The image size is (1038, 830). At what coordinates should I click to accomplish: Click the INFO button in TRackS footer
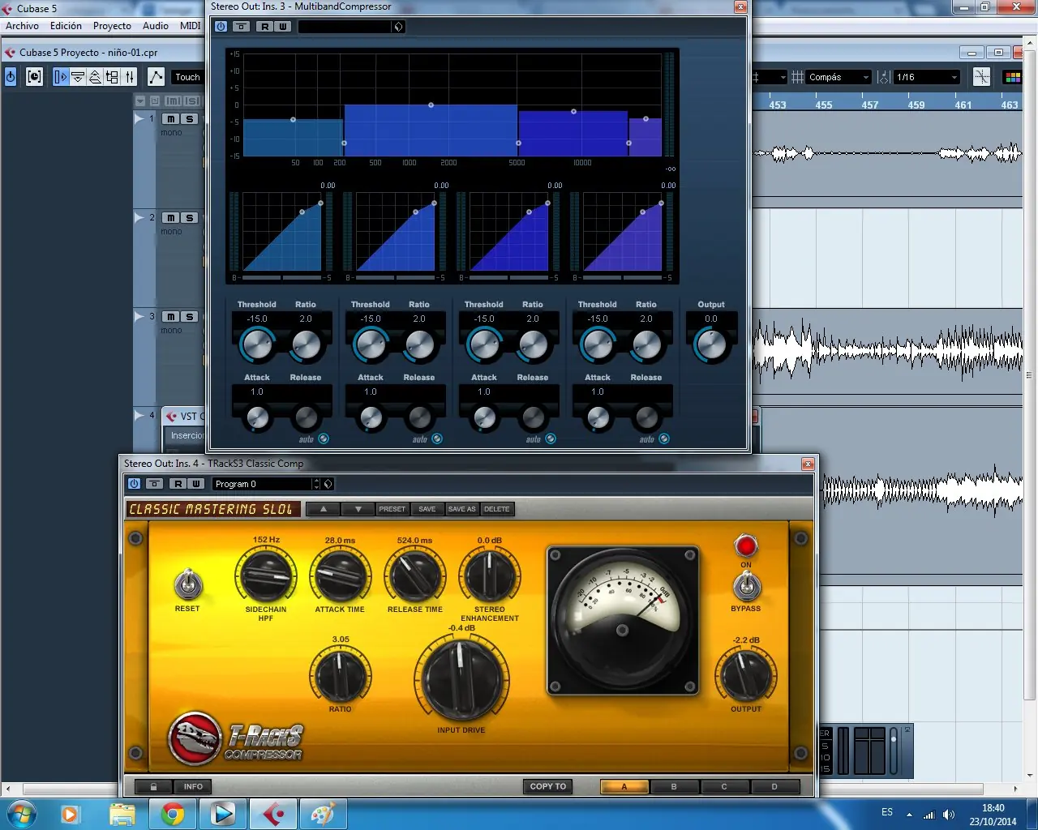[193, 786]
